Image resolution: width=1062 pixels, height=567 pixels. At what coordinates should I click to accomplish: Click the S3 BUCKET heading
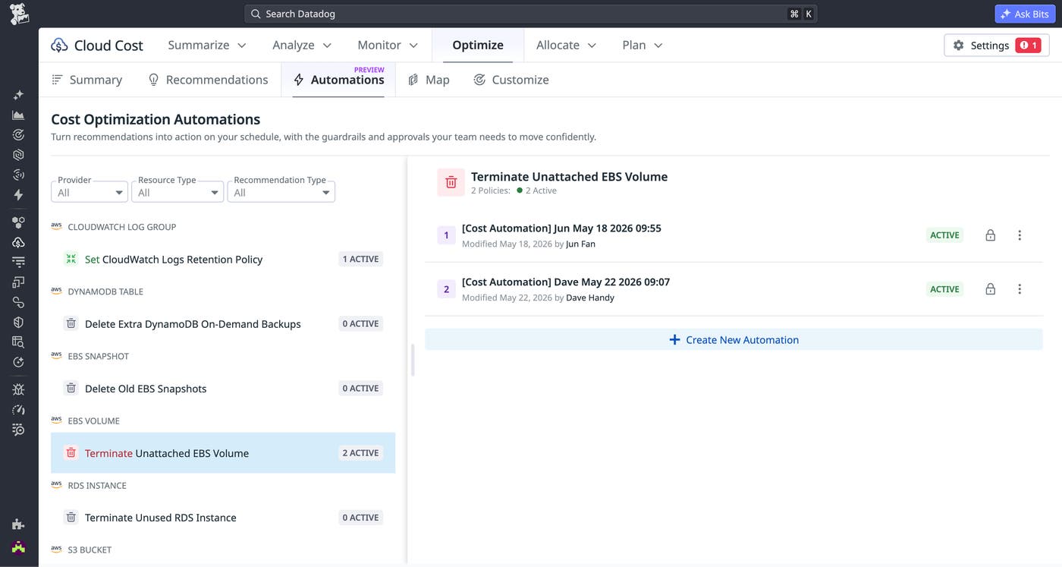tap(90, 550)
